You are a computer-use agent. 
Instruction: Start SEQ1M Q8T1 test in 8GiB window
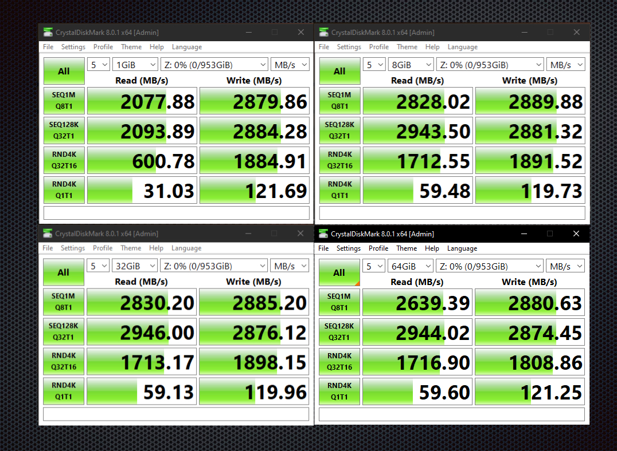coord(339,101)
